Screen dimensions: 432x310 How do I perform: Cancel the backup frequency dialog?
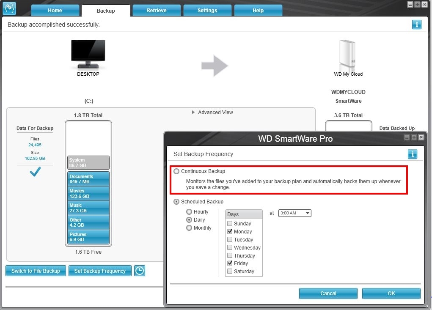(328, 293)
